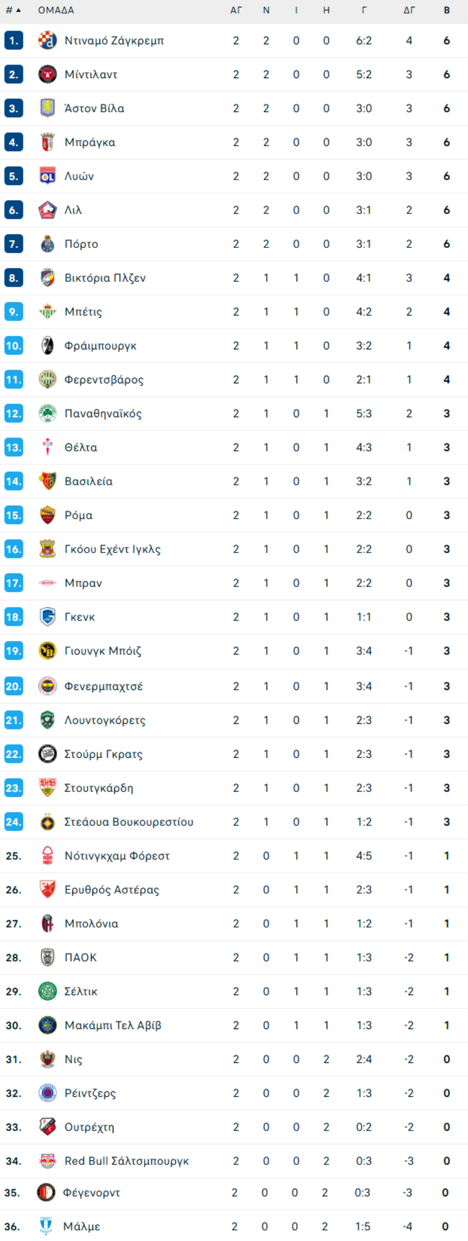Click the Red Bull Salzburg logo
Image resolution: width=468 pixels, height=1241 pixels.
pos(47,1161)
